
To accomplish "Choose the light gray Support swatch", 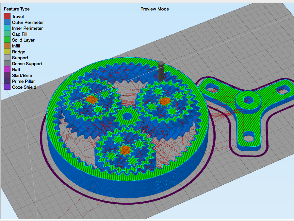I will point(7,58).
